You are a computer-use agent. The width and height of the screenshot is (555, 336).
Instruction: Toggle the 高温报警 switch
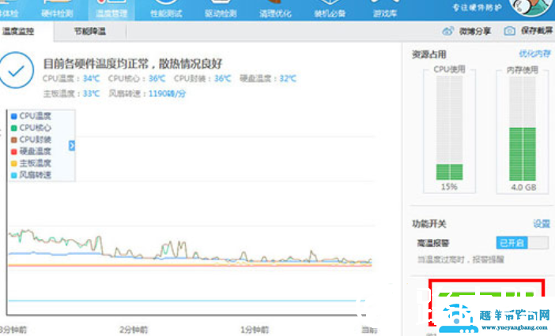pos(523,243)
